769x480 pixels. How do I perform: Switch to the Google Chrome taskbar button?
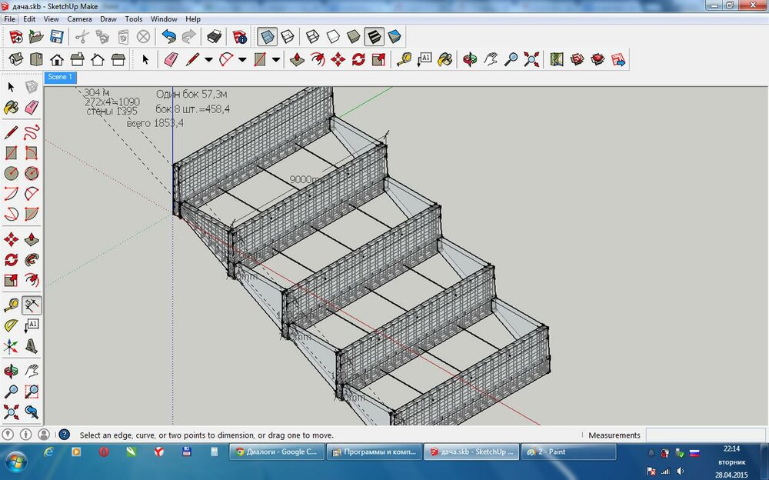click(277, 452)
